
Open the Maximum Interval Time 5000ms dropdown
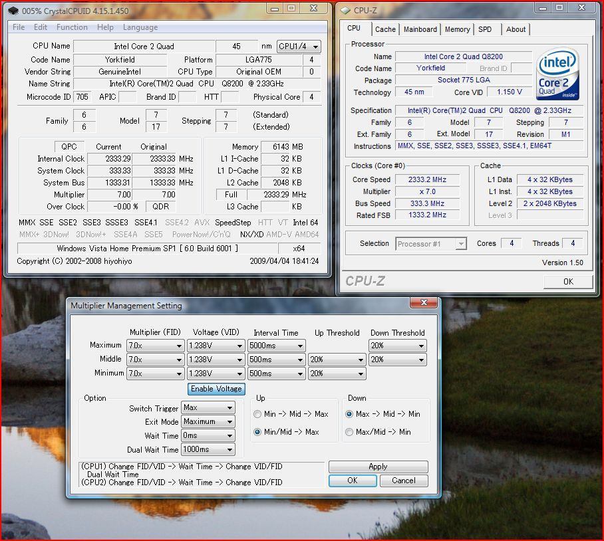pos(276,346)
